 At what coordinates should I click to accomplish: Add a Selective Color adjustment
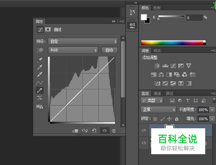(181, 83)
